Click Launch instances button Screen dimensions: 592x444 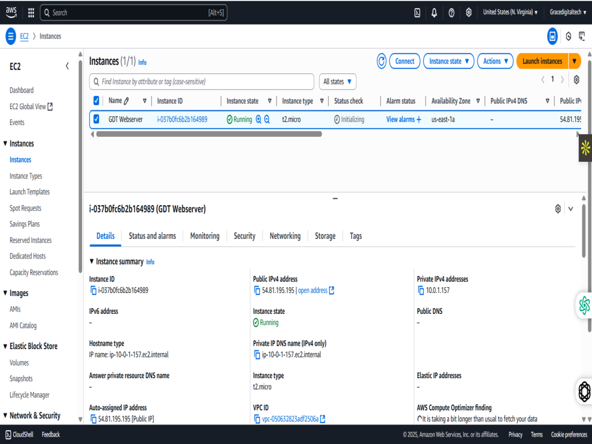pos(542,61)
